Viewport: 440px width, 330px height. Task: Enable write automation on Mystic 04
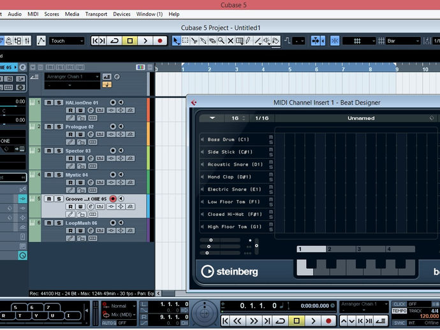pyautogui.click(x=80, y=183)
